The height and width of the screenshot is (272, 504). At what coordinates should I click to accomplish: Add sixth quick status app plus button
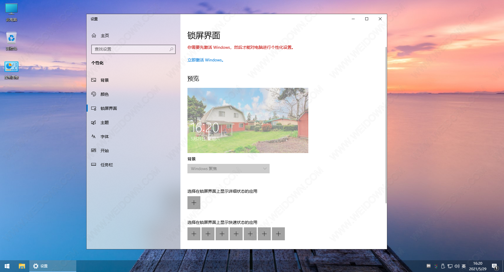[264, 234]
